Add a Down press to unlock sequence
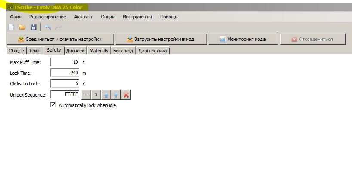Screen dimensions: 352x195 (116, 94)
